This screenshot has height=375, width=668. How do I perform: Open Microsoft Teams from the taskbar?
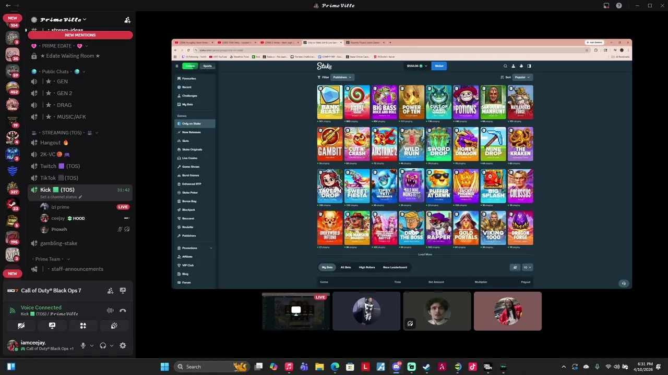pyautogui.click(x=304, y=367)
